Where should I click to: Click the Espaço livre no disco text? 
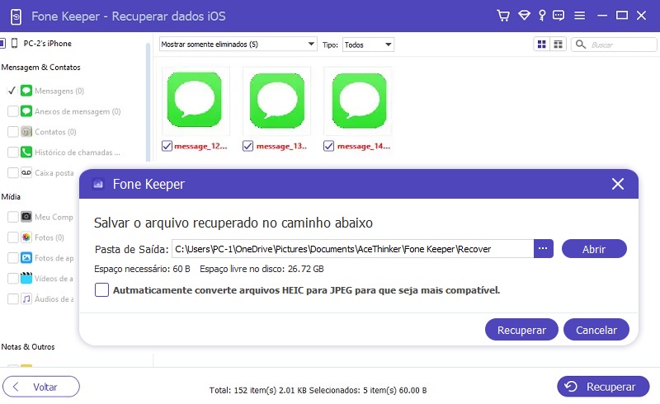click(x=262, y=269)
